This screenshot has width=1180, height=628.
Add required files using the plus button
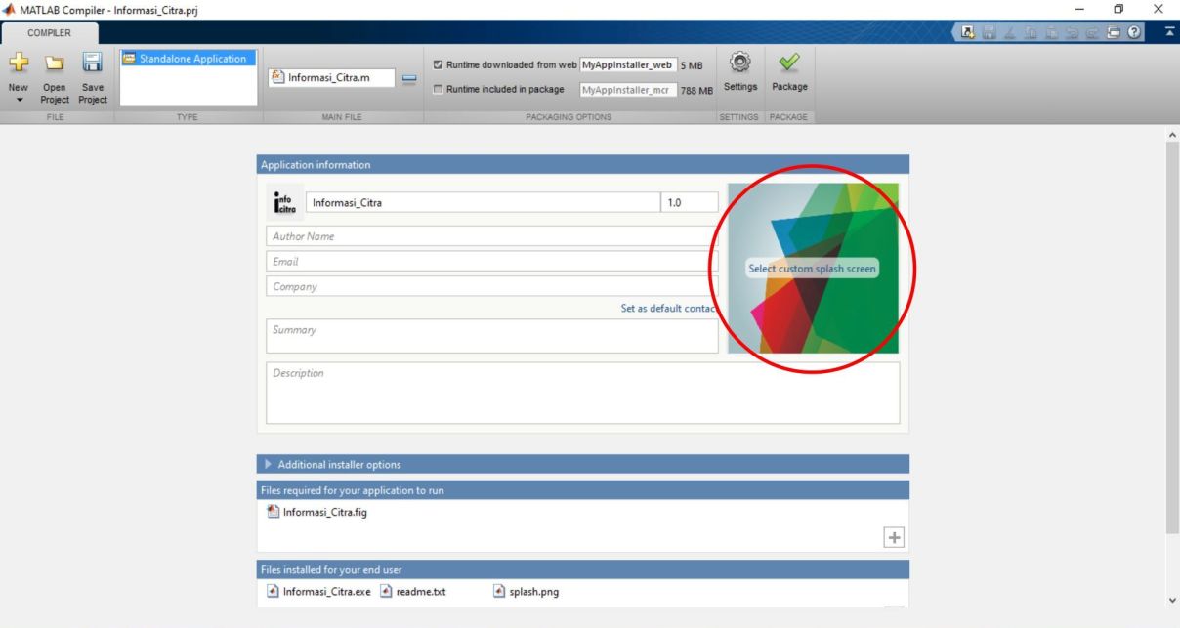coord(894,536)
